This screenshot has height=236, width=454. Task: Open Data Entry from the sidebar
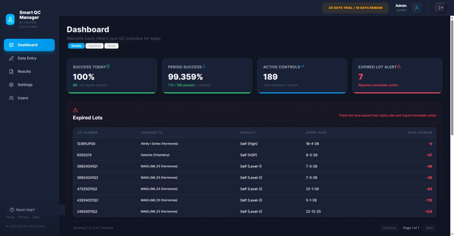pyautogui.click(x=29, y=58)
